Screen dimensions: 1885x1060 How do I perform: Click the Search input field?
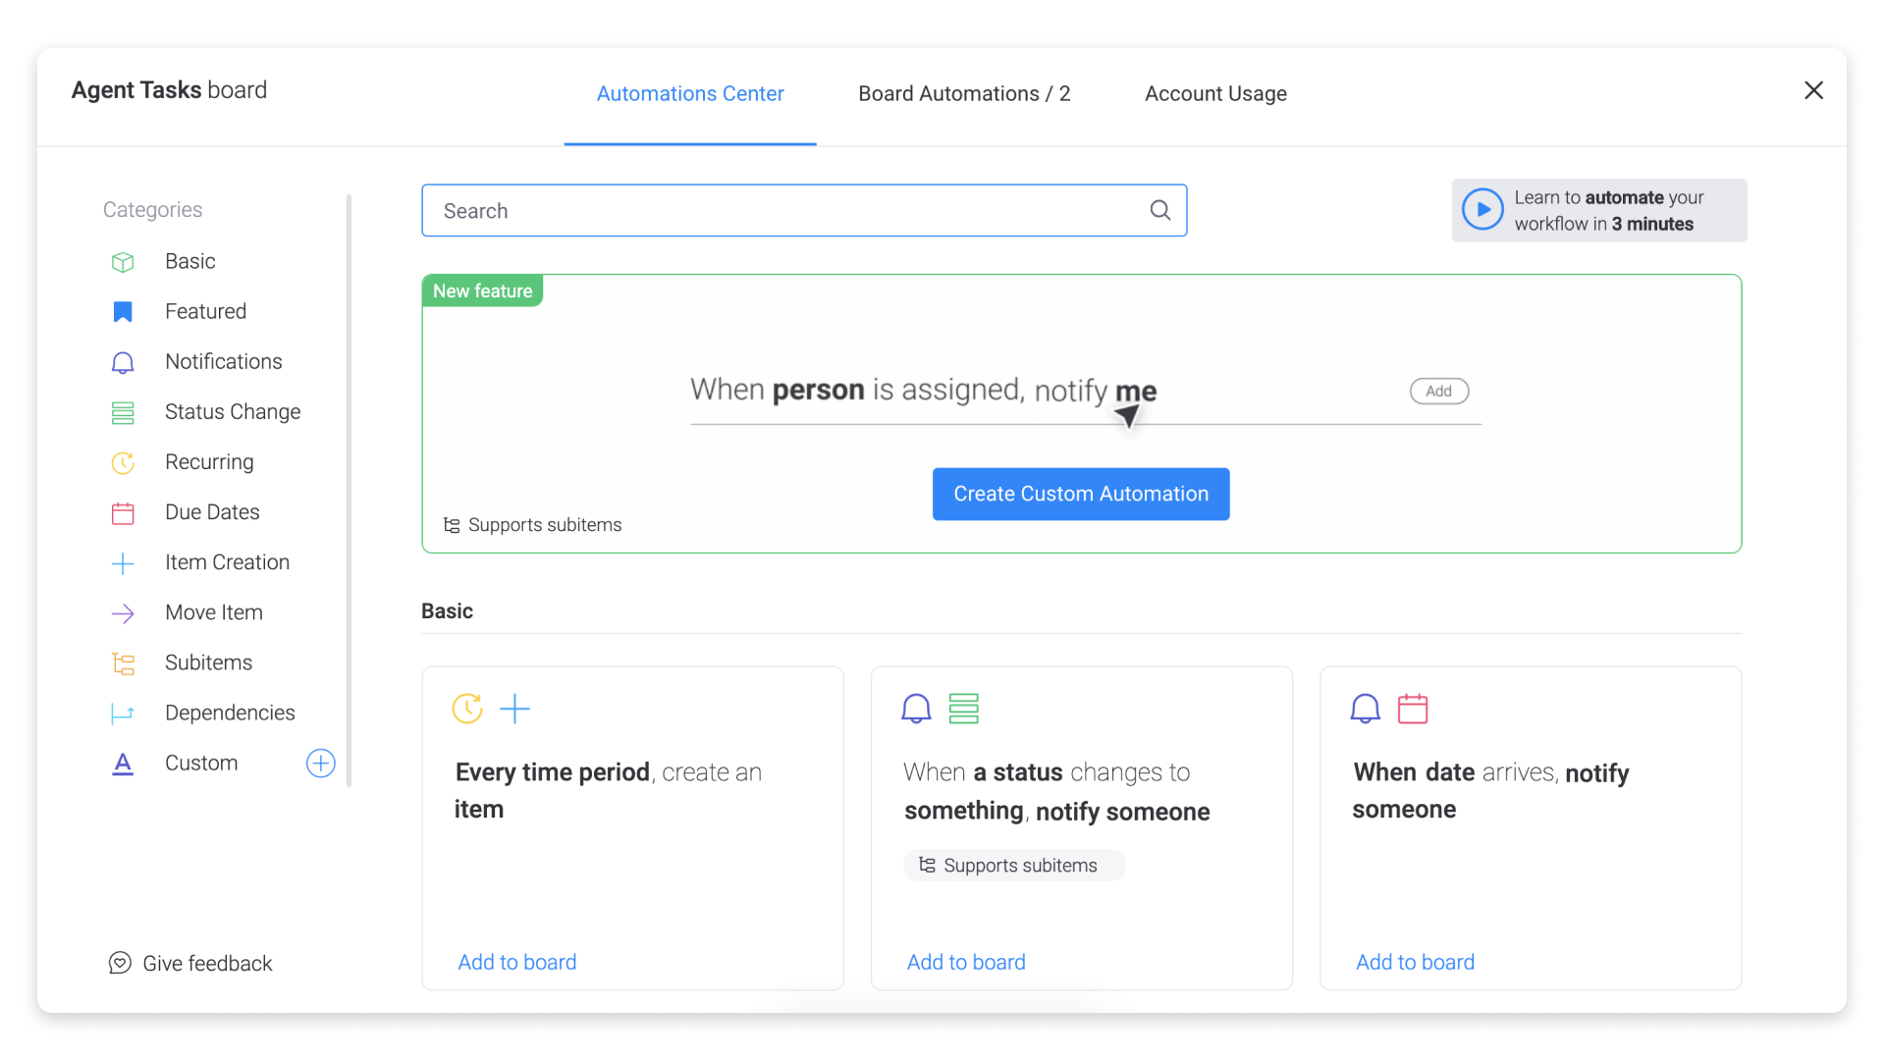(x=804, y=210)
